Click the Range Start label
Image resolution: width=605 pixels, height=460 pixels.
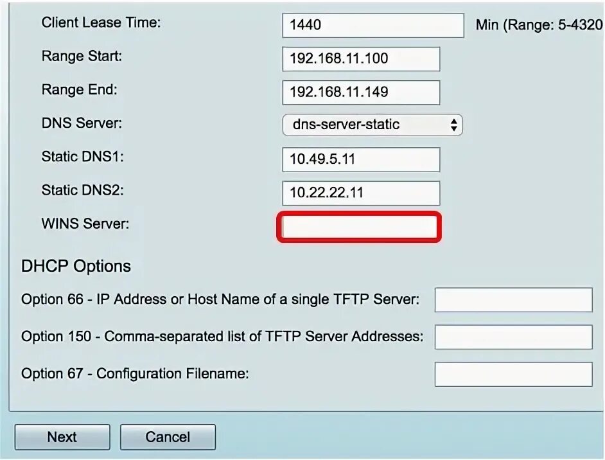click(x=82, y=56)
